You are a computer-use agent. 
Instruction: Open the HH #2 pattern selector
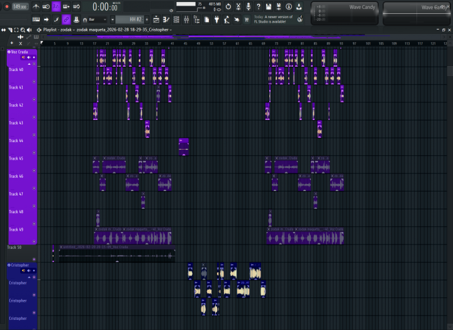click(135, 19)
